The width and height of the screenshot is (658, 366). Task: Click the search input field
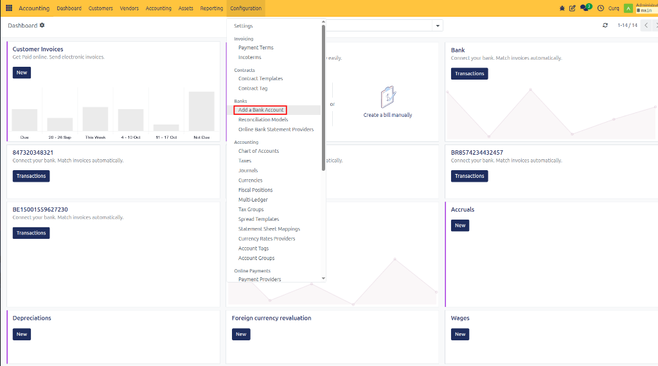(x=379, y=26)
